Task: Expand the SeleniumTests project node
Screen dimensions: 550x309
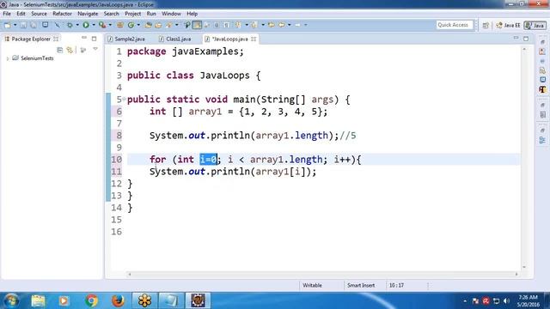Action: tap(8, 58)
